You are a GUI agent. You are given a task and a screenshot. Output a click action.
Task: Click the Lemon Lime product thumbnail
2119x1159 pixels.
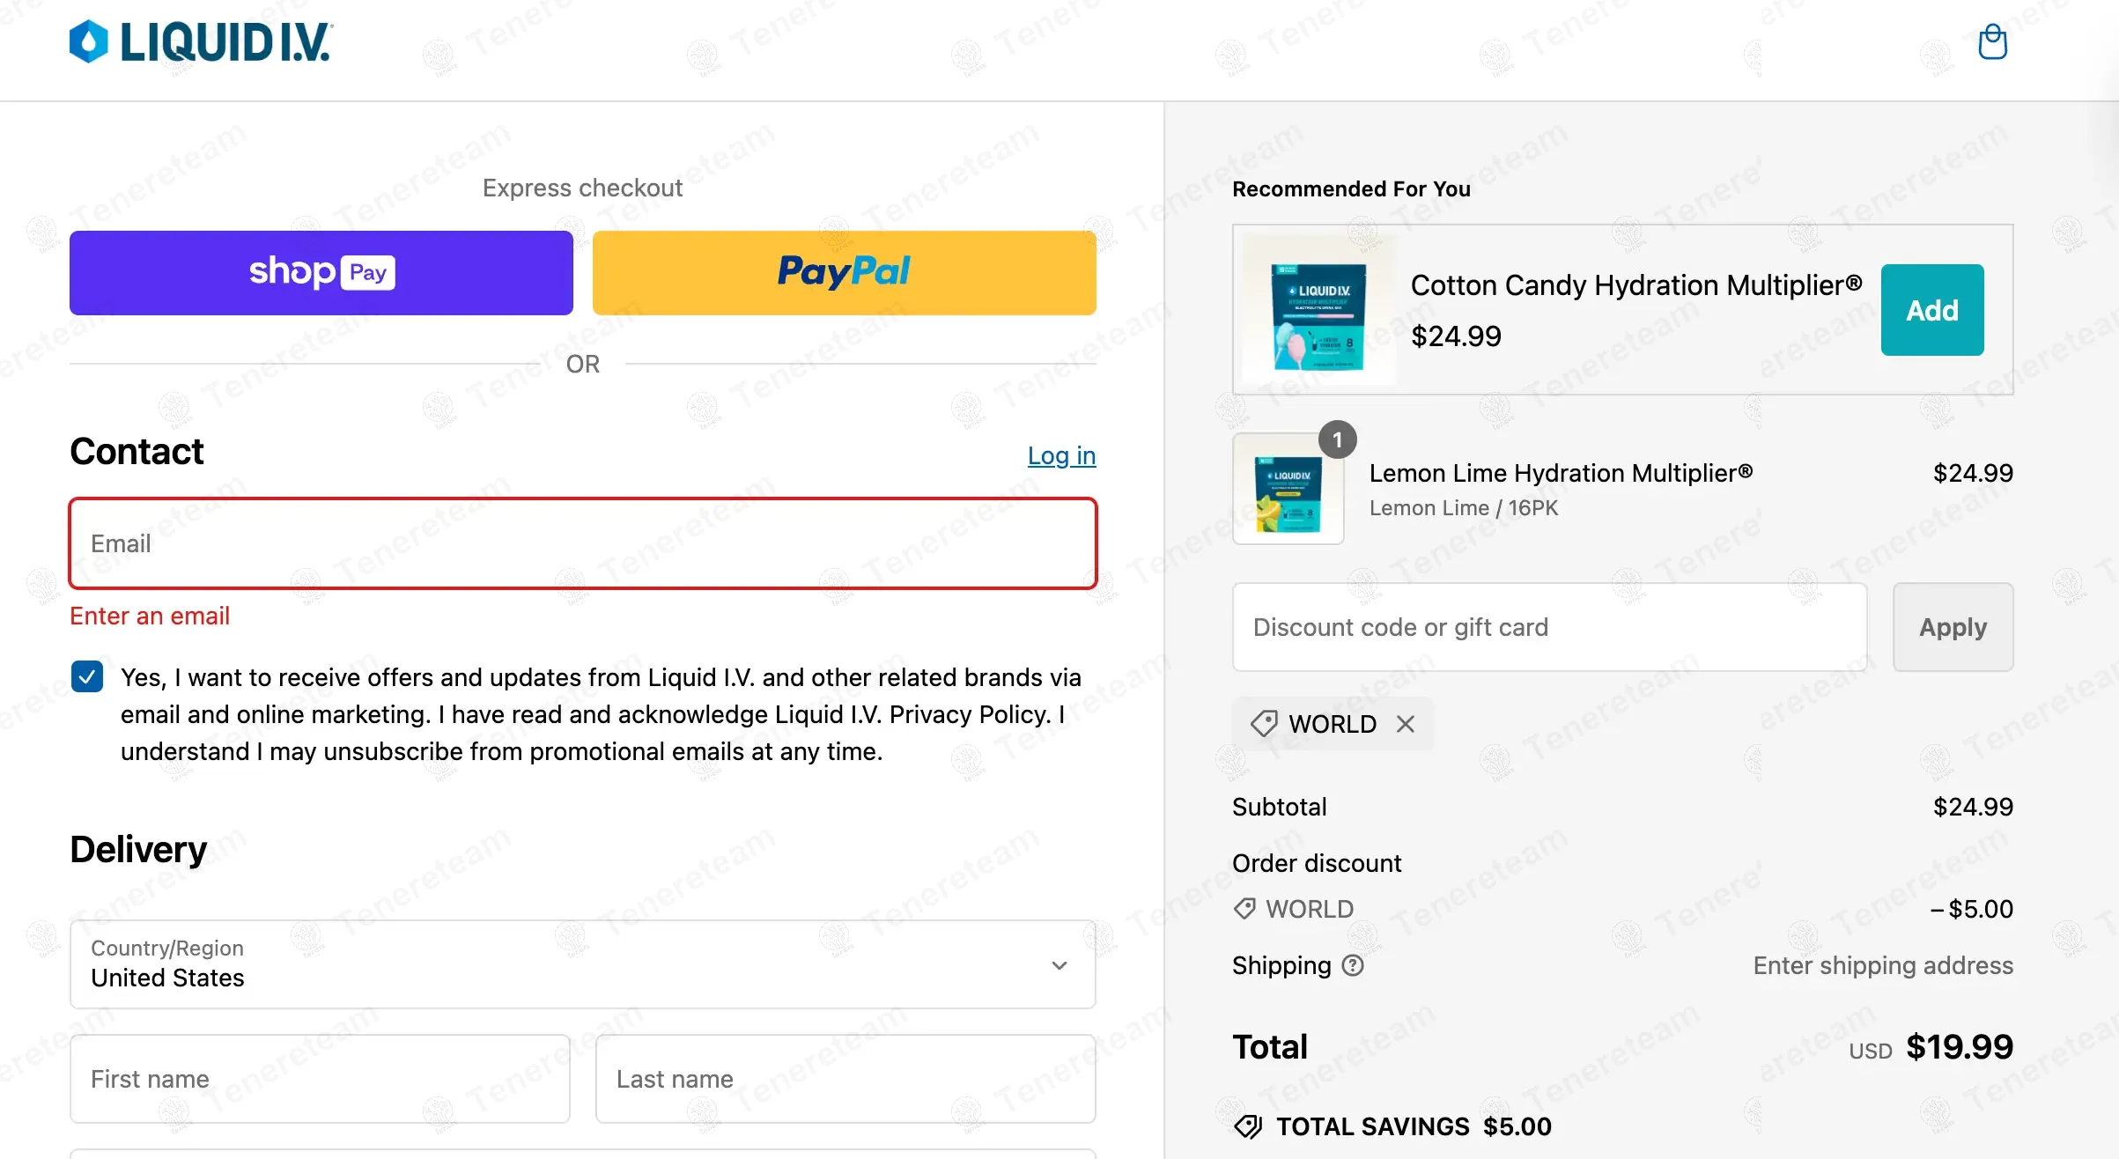[1288, 489]
